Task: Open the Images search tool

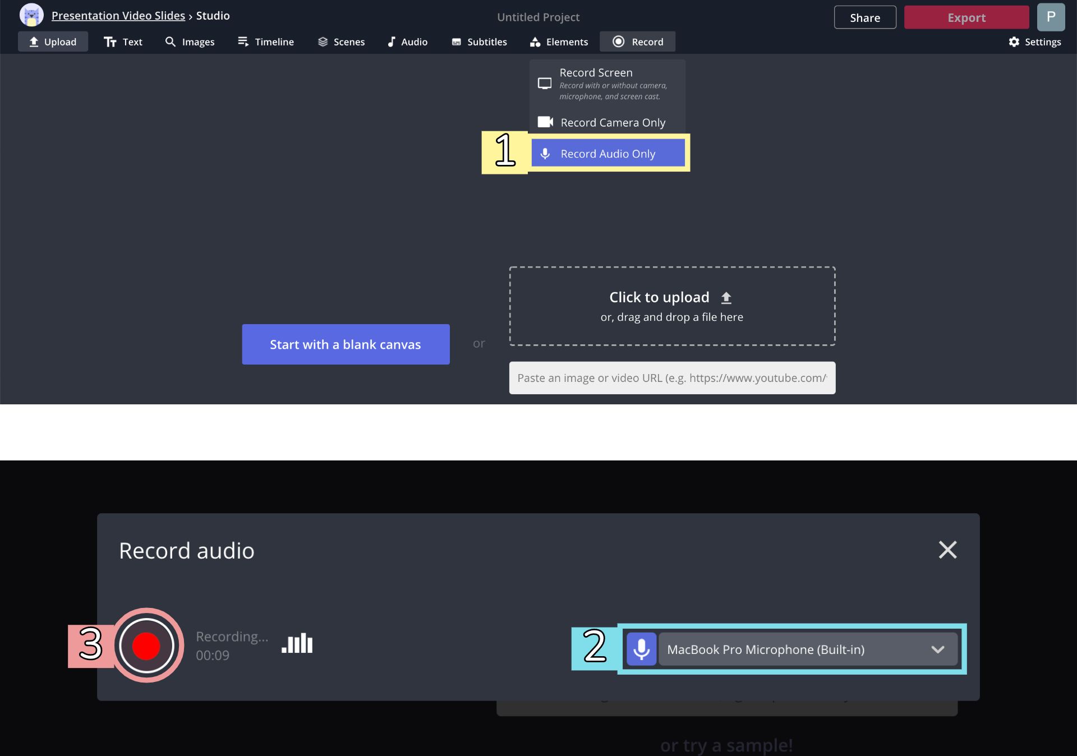Action: tap(190, 42)
